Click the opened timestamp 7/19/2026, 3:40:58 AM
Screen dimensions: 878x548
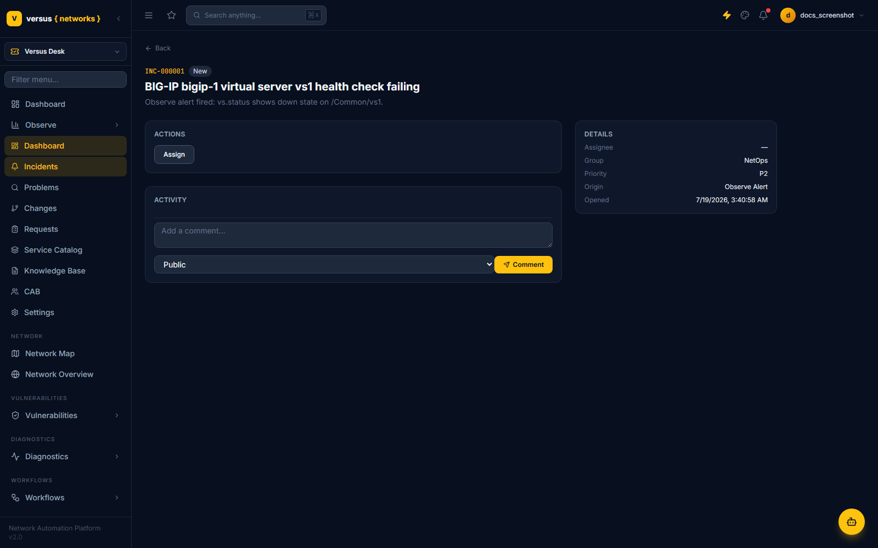point(731,200)
